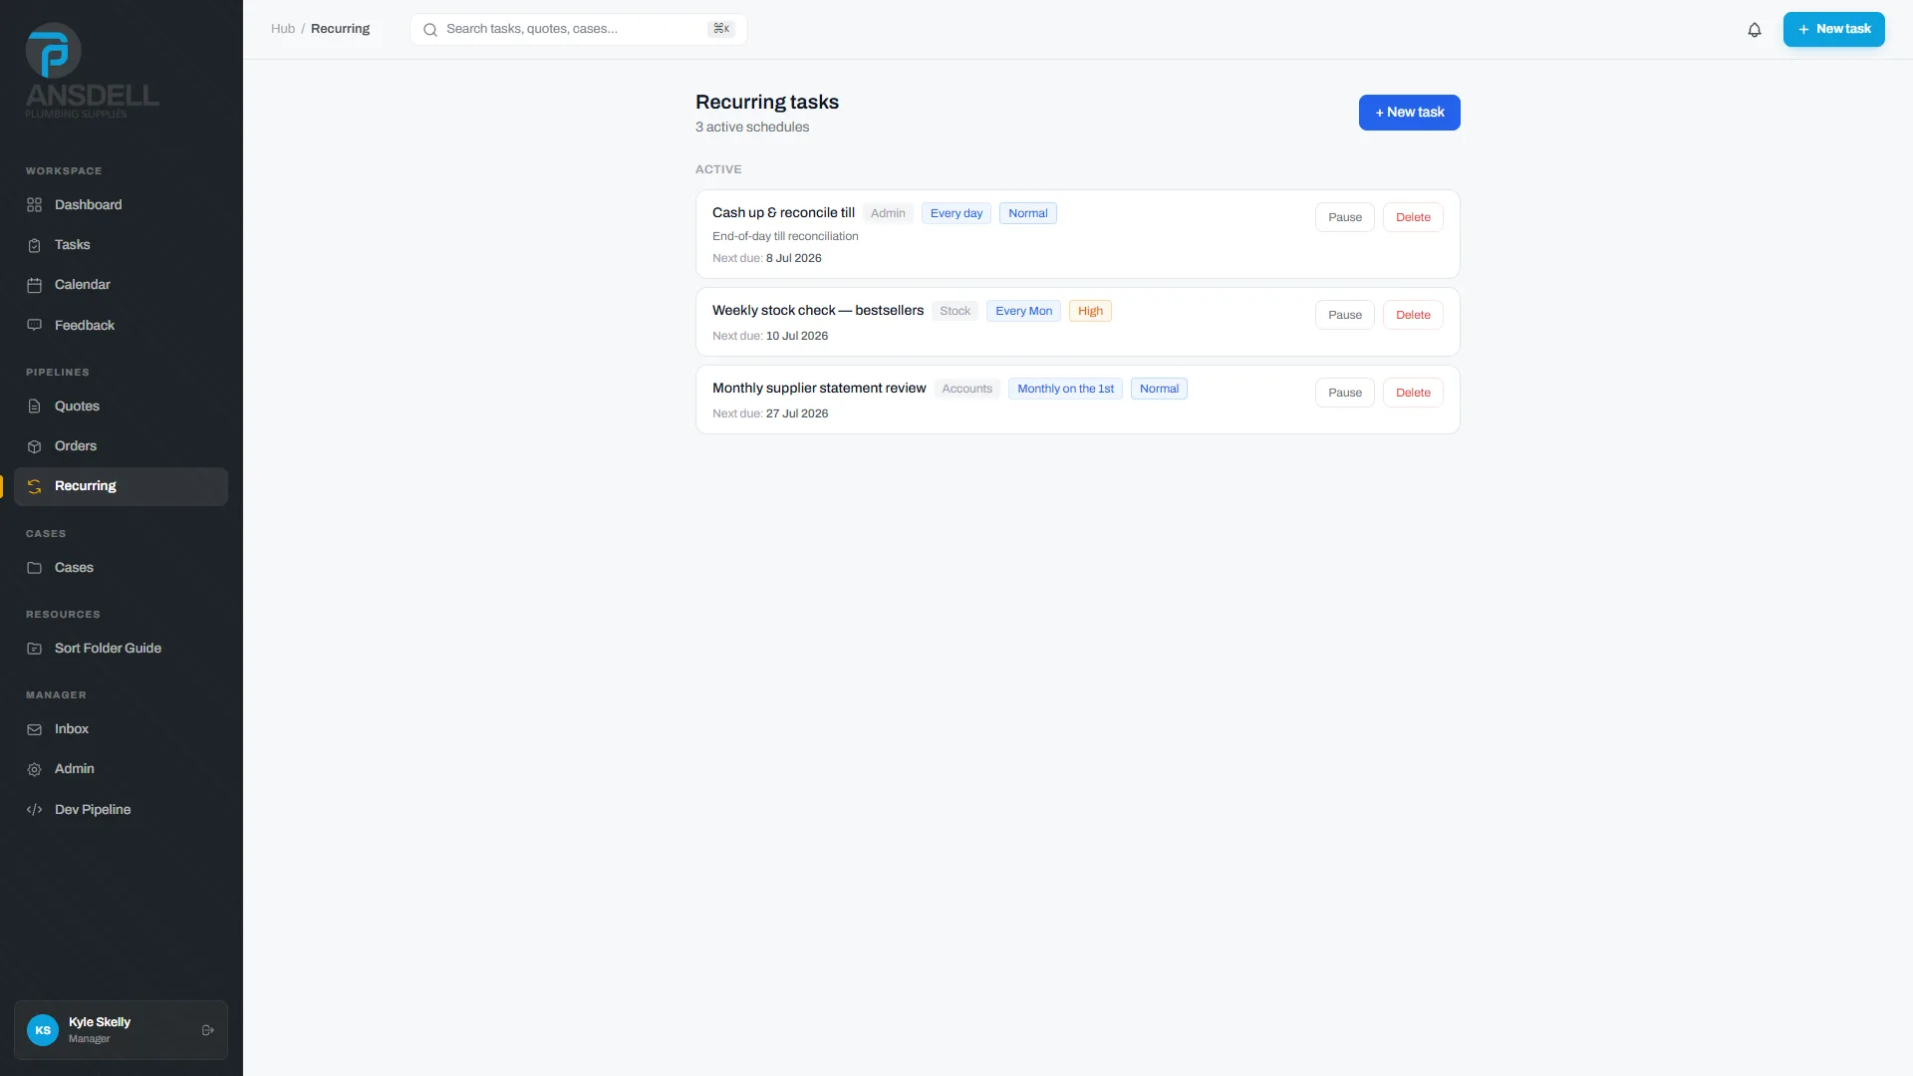Click the top-bar New task button
Viewport: 1913px width, 1076px height.
tap(1833, 29)
